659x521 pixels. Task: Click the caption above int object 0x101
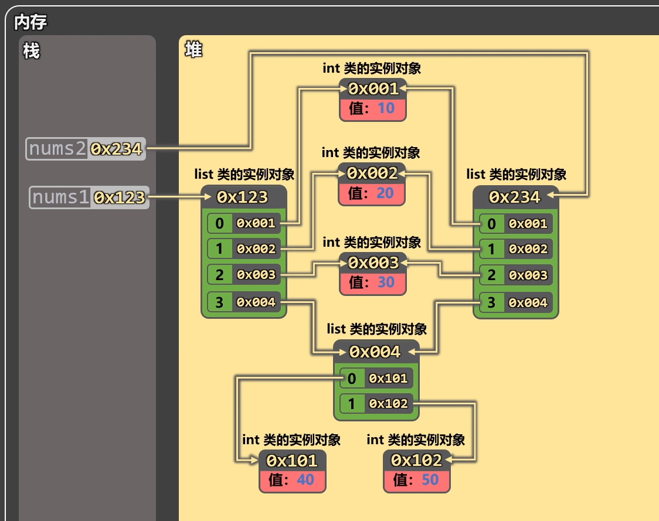(291, 440)
